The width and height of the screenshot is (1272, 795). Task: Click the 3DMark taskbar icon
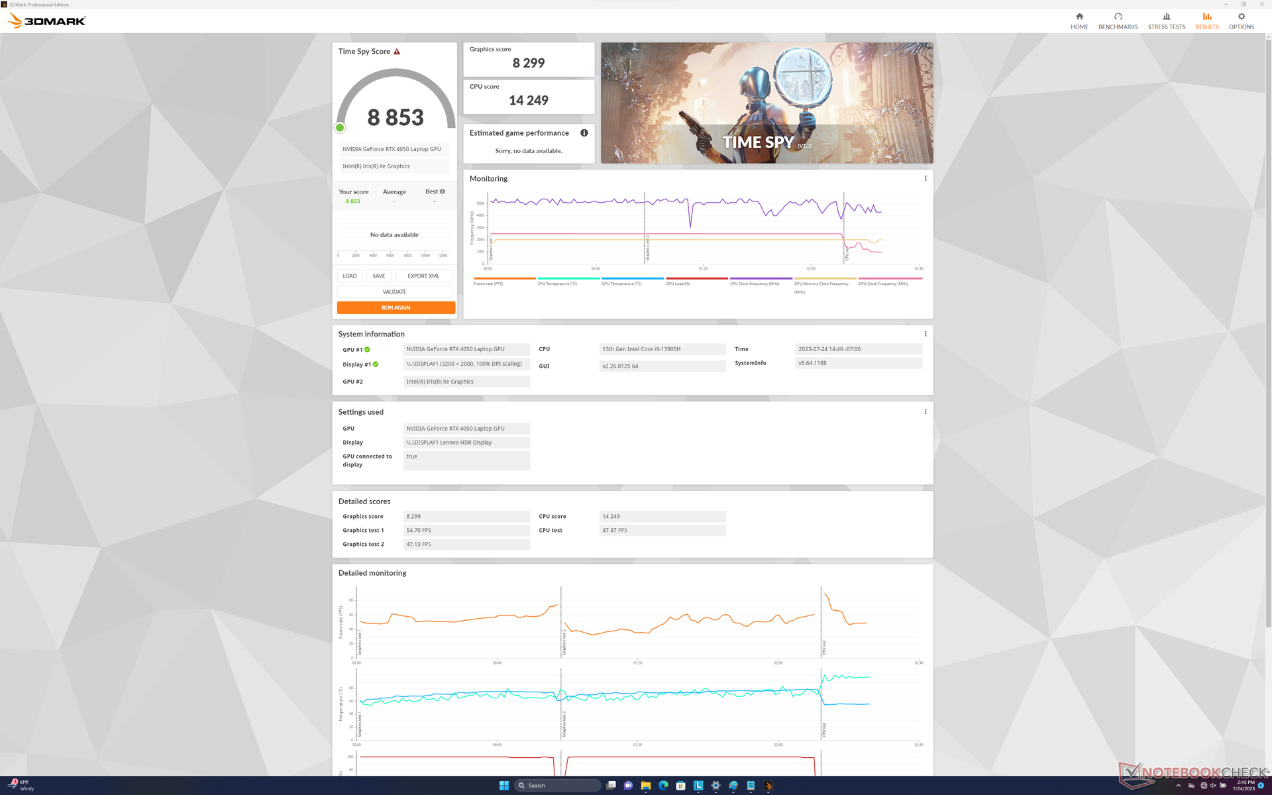pos(768,786)
